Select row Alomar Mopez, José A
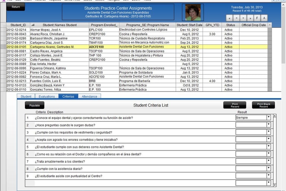Image resolution: width=286 pixels, height=191 pixels. point(137,30)
